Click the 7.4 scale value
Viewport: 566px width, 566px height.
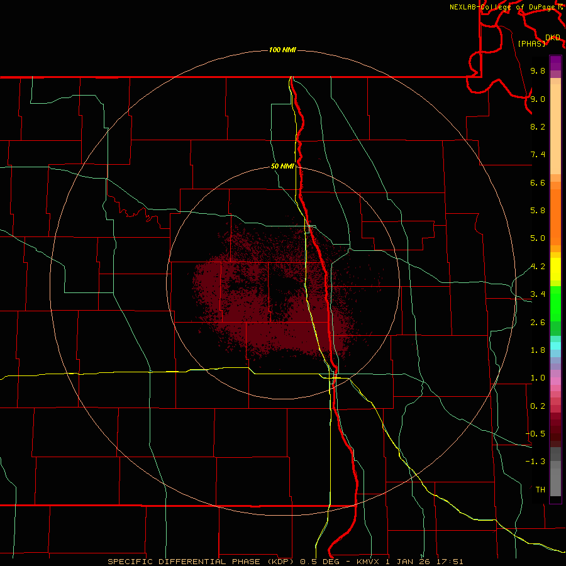(x=538, y=155)
